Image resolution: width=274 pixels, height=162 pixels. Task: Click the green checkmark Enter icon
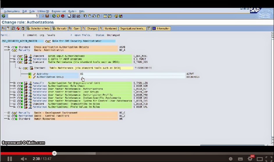coord(3,16)
